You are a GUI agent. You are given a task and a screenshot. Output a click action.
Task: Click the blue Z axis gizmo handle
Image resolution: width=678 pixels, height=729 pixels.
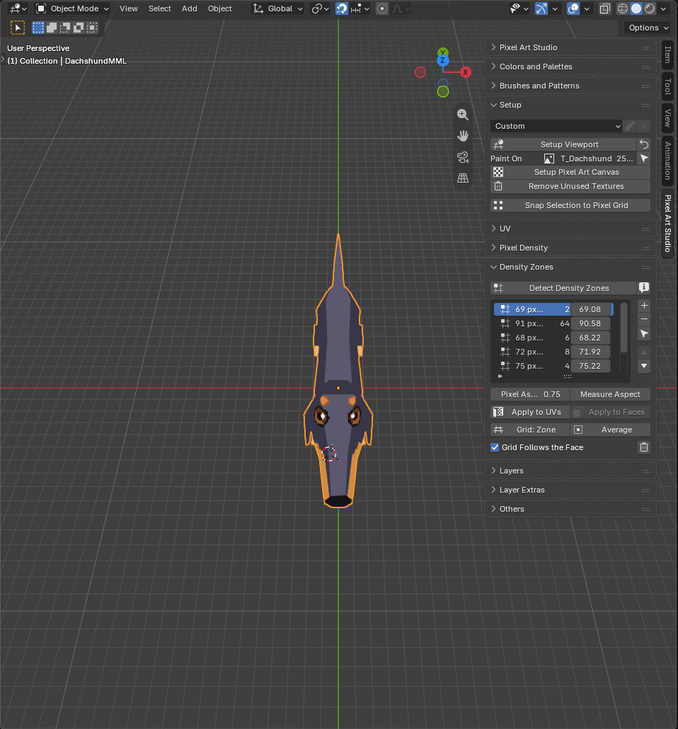click(443, 60)
